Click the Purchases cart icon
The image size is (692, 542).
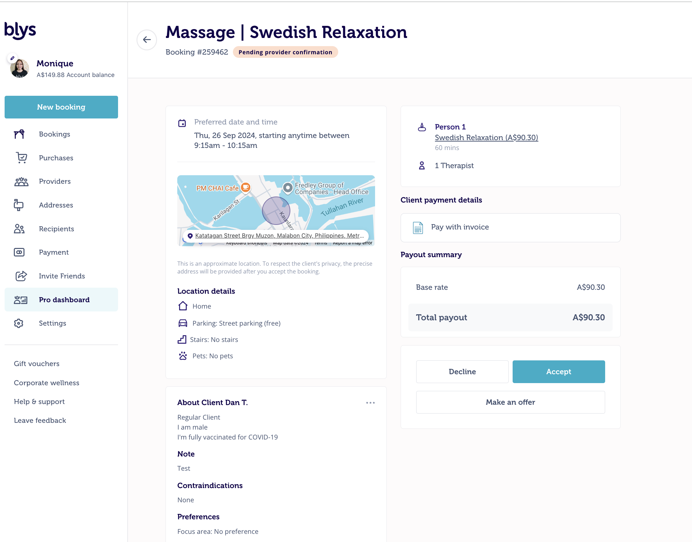click(x=21, y=157)
